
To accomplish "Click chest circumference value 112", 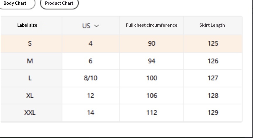I will [x=152, y=113].
